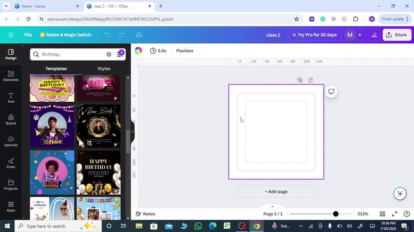Open grid view of pages
The image size is (414, 232).
click(382, 214)
